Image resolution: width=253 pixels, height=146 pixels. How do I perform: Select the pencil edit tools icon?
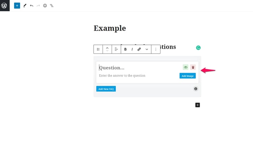point(25,6)
